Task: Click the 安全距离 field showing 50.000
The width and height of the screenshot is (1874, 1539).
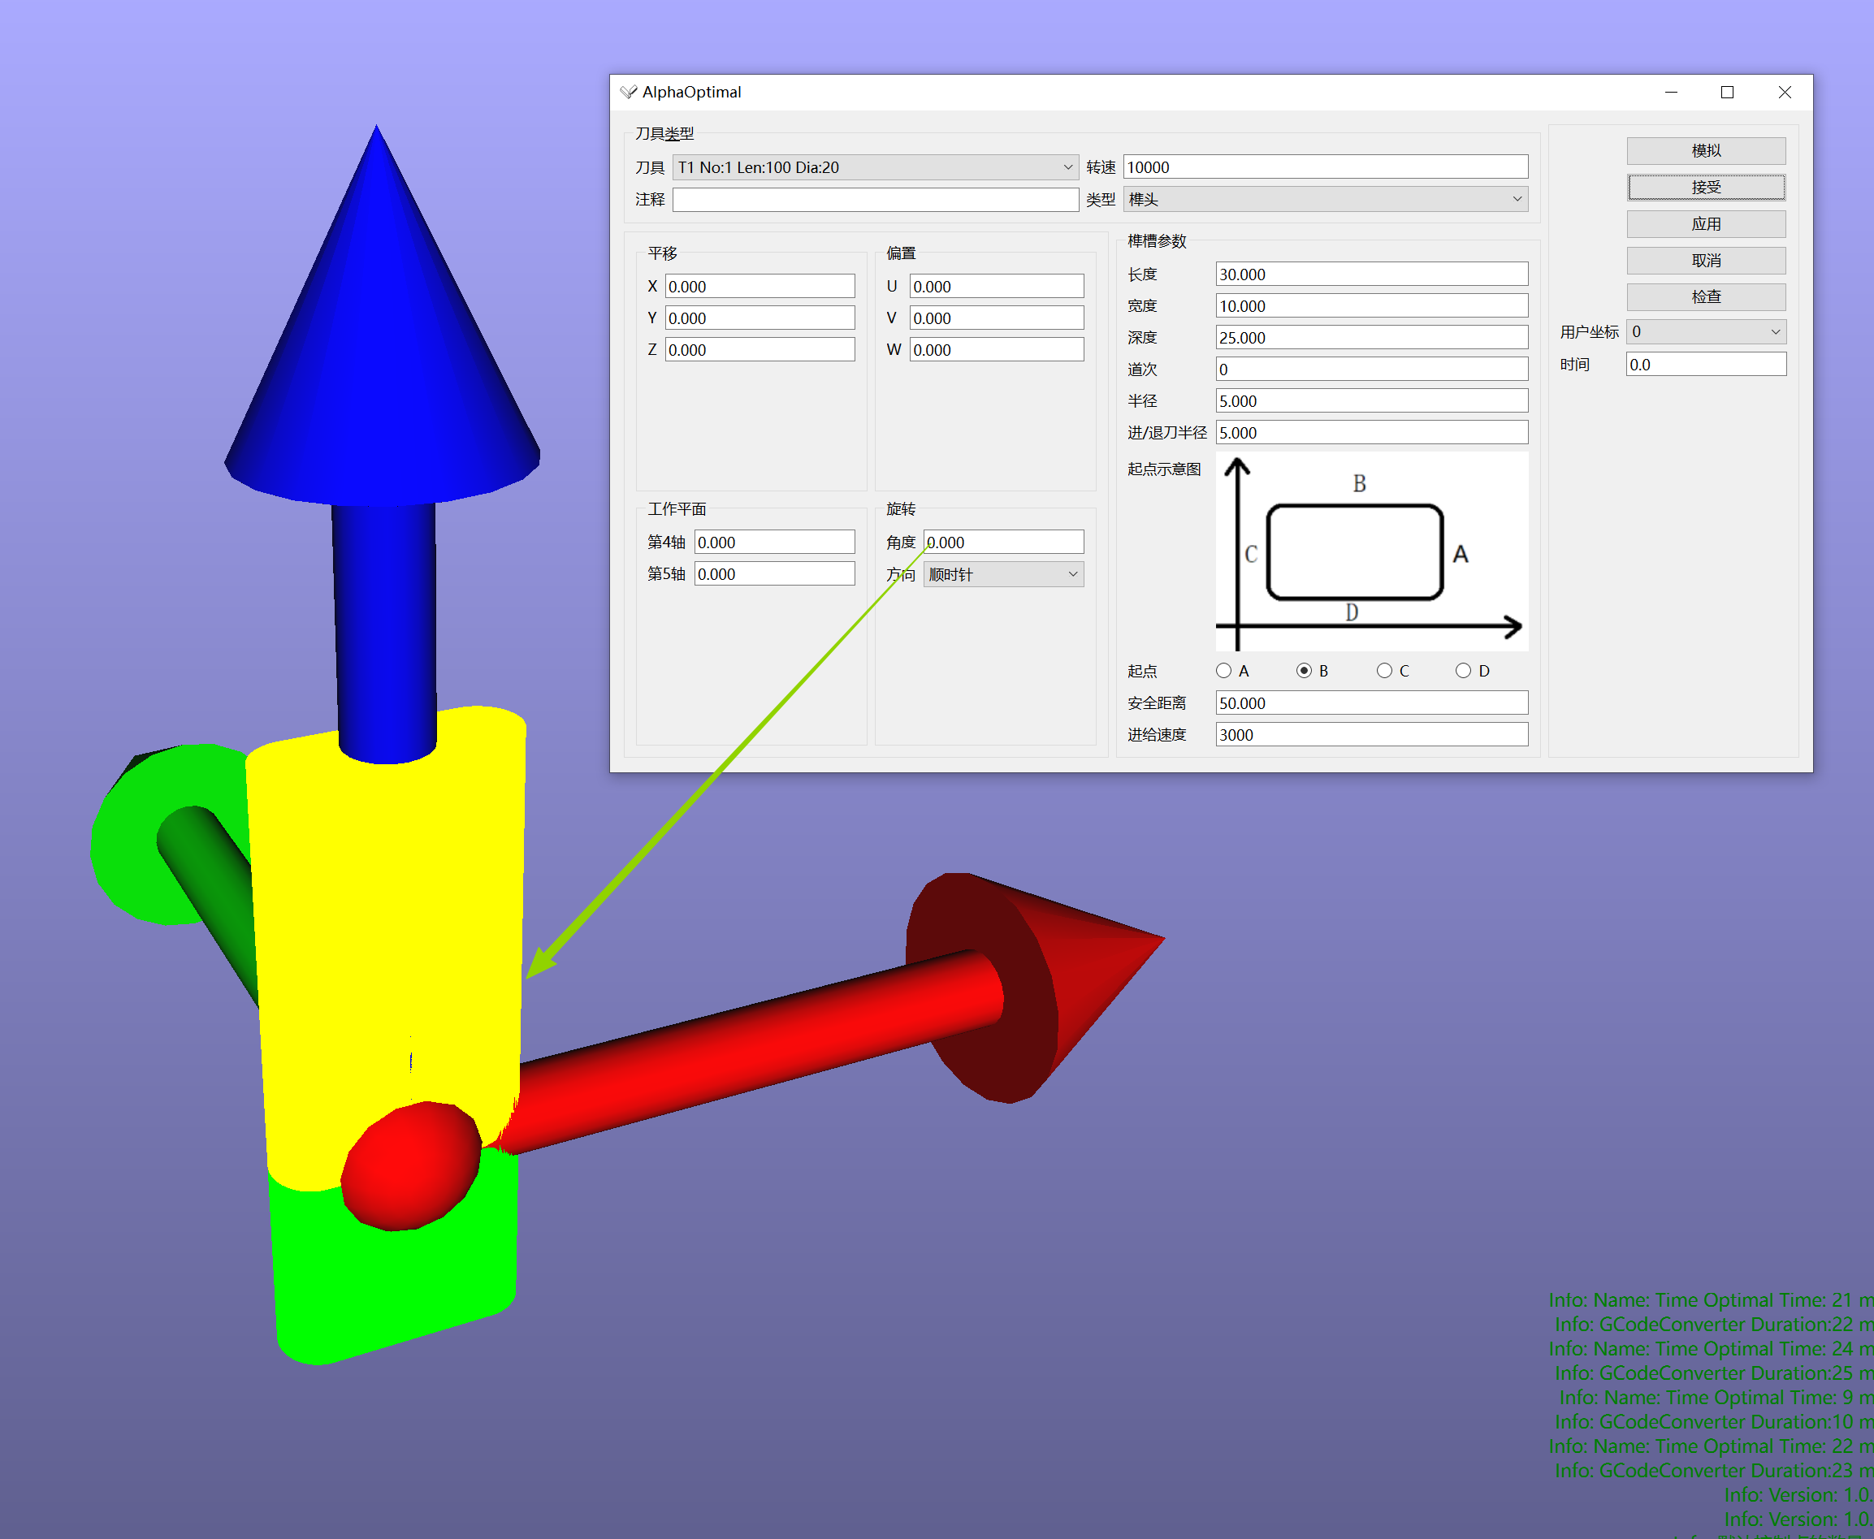Action: coord(1370,703)
